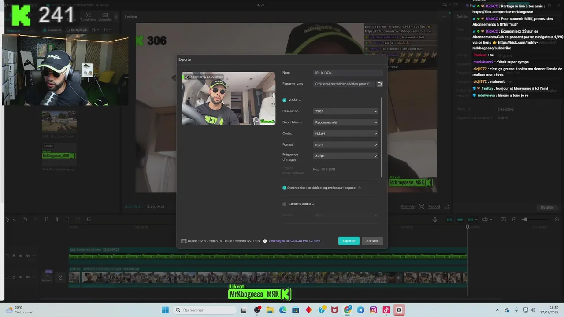Screen dimensions: 564x317
Task: Open CapCut from the Windows taskbar
Action: 399,310
